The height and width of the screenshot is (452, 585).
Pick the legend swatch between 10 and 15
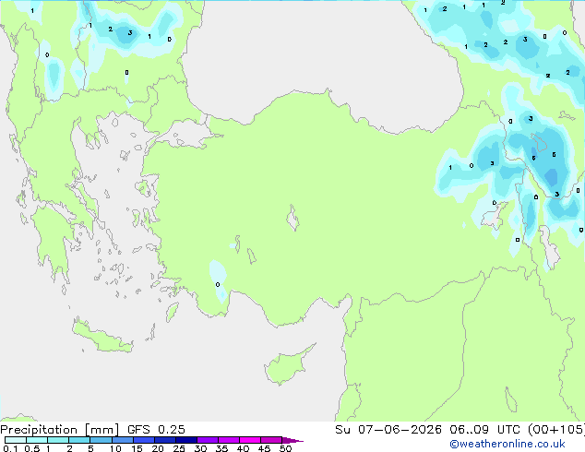[x=123, y=440]
